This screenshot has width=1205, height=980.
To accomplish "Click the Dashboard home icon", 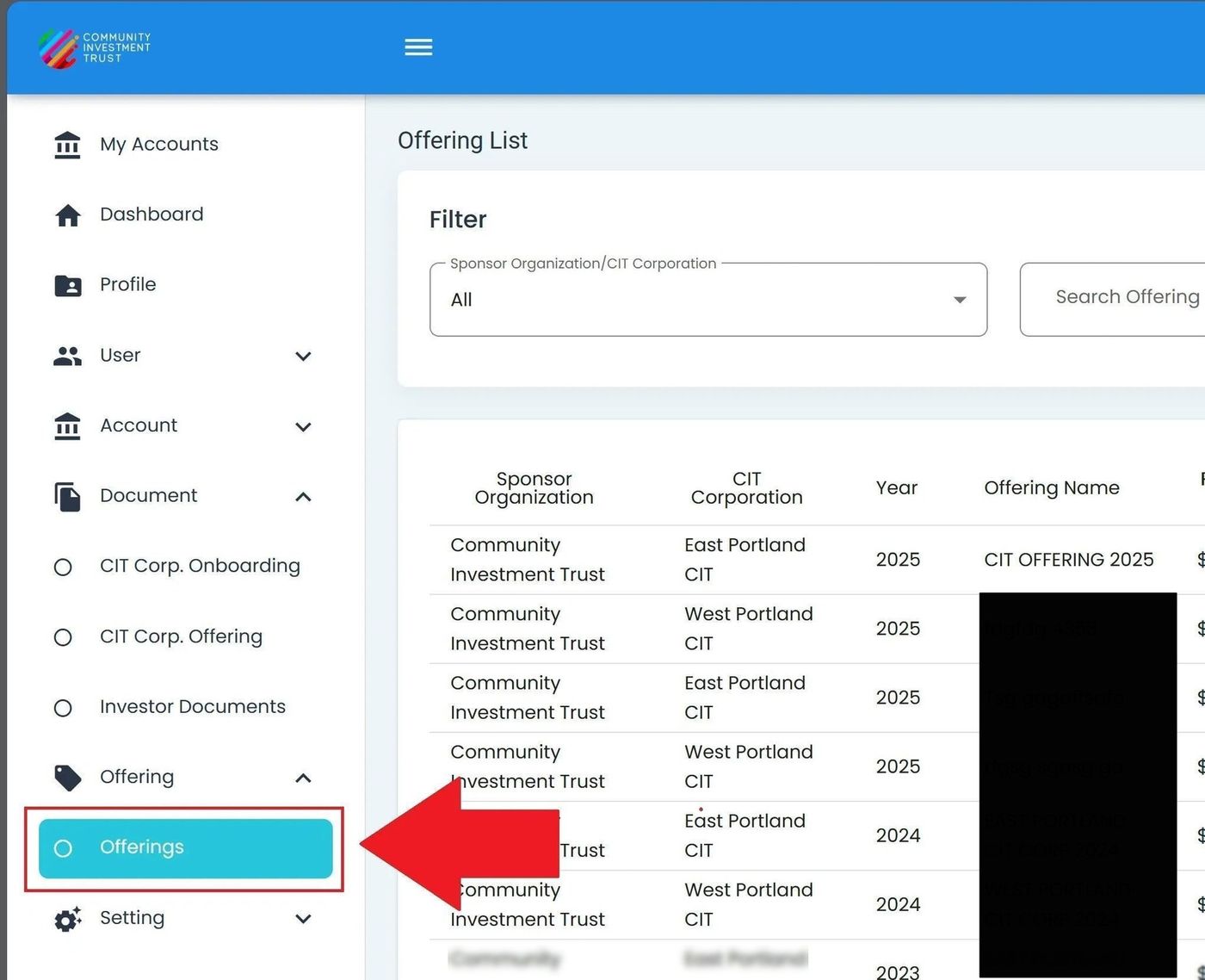I will click(67, 215).
